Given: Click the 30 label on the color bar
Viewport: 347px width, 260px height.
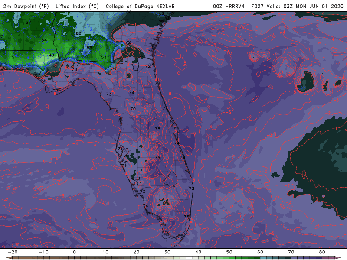Looking at the screenshot, I should point(167,252).
